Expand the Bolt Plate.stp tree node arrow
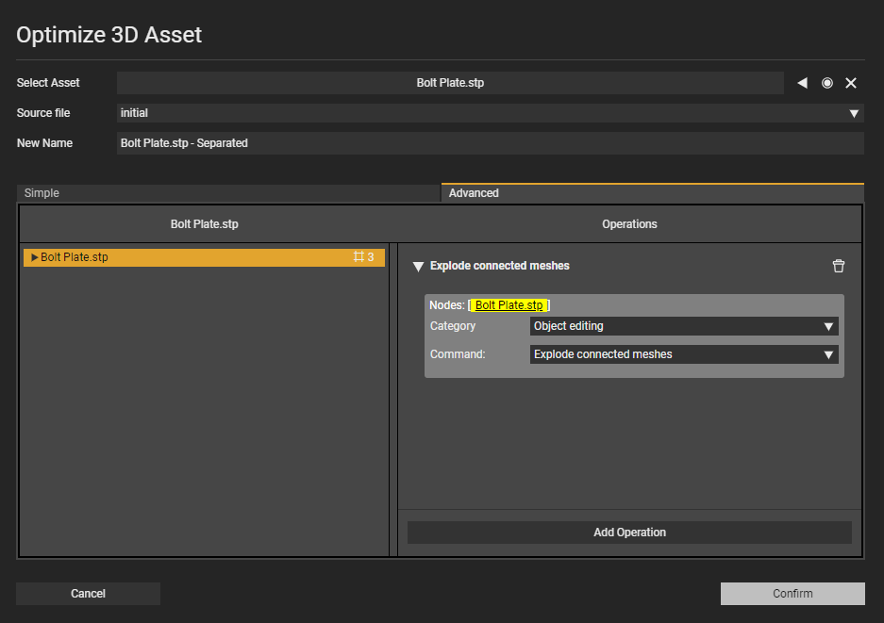 [35, 257]
